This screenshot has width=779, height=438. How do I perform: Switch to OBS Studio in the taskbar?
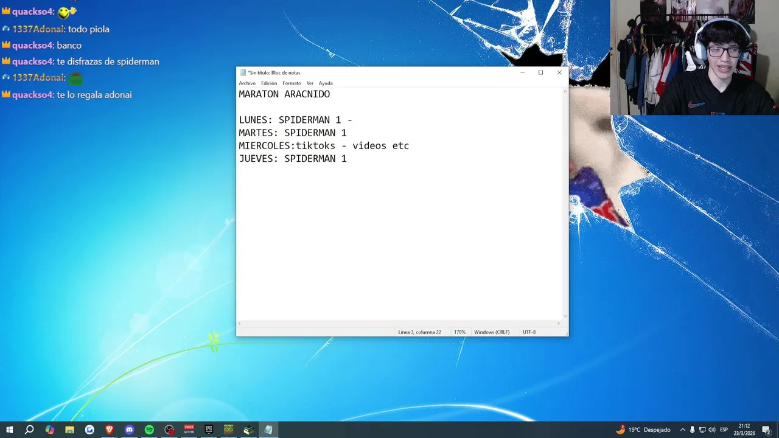pos(169,430)
